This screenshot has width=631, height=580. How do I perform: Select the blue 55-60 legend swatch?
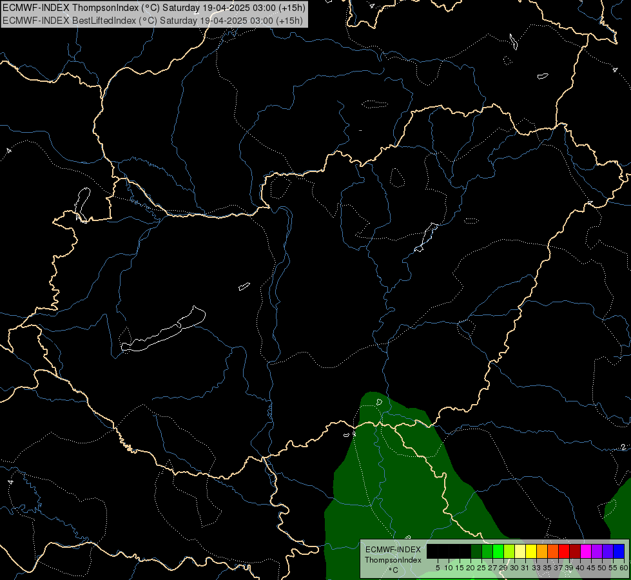pyautogui.click(x=619, y=551)
